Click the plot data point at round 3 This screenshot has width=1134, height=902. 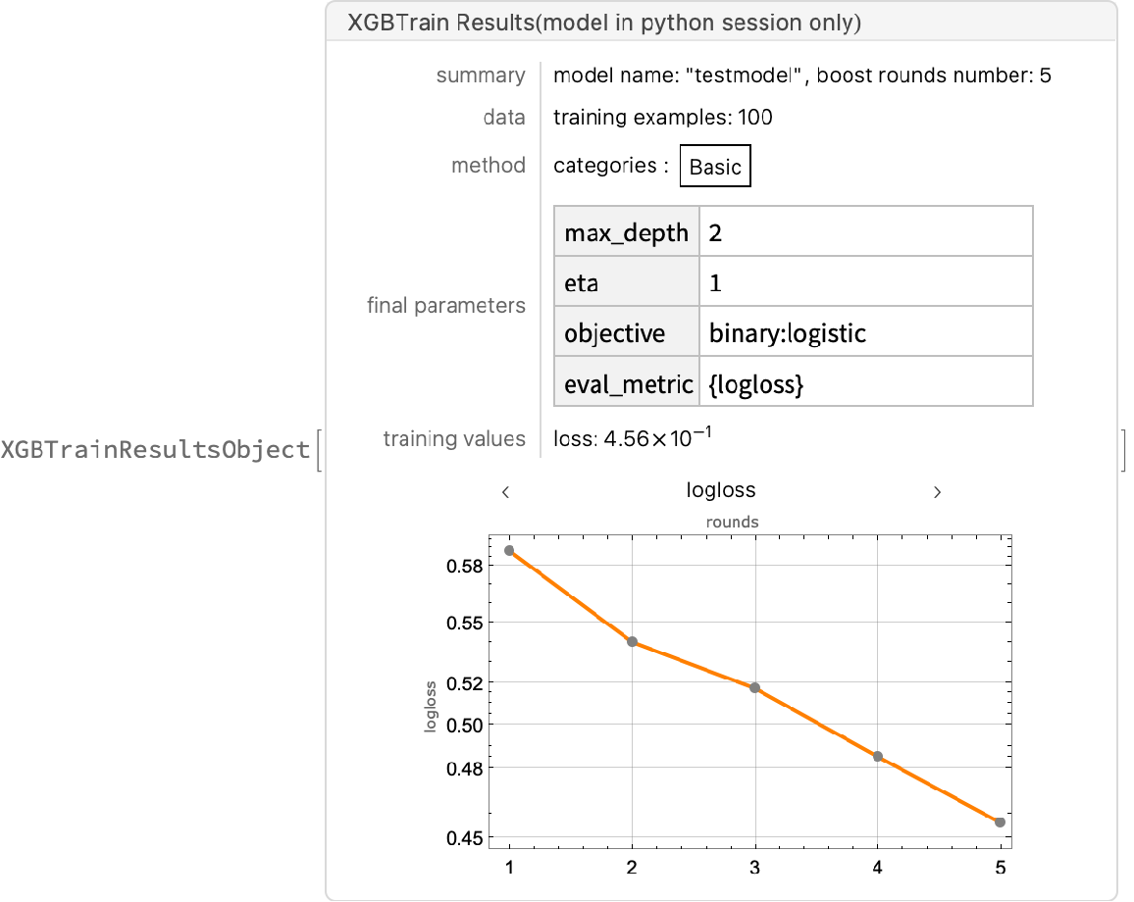point(754,688)
